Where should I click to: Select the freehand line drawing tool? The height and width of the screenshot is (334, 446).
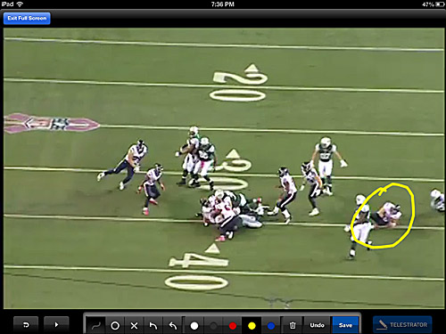[x=95, y=325]
